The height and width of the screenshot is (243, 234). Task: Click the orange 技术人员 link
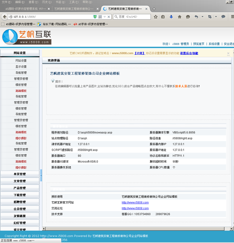pos(181,86)
